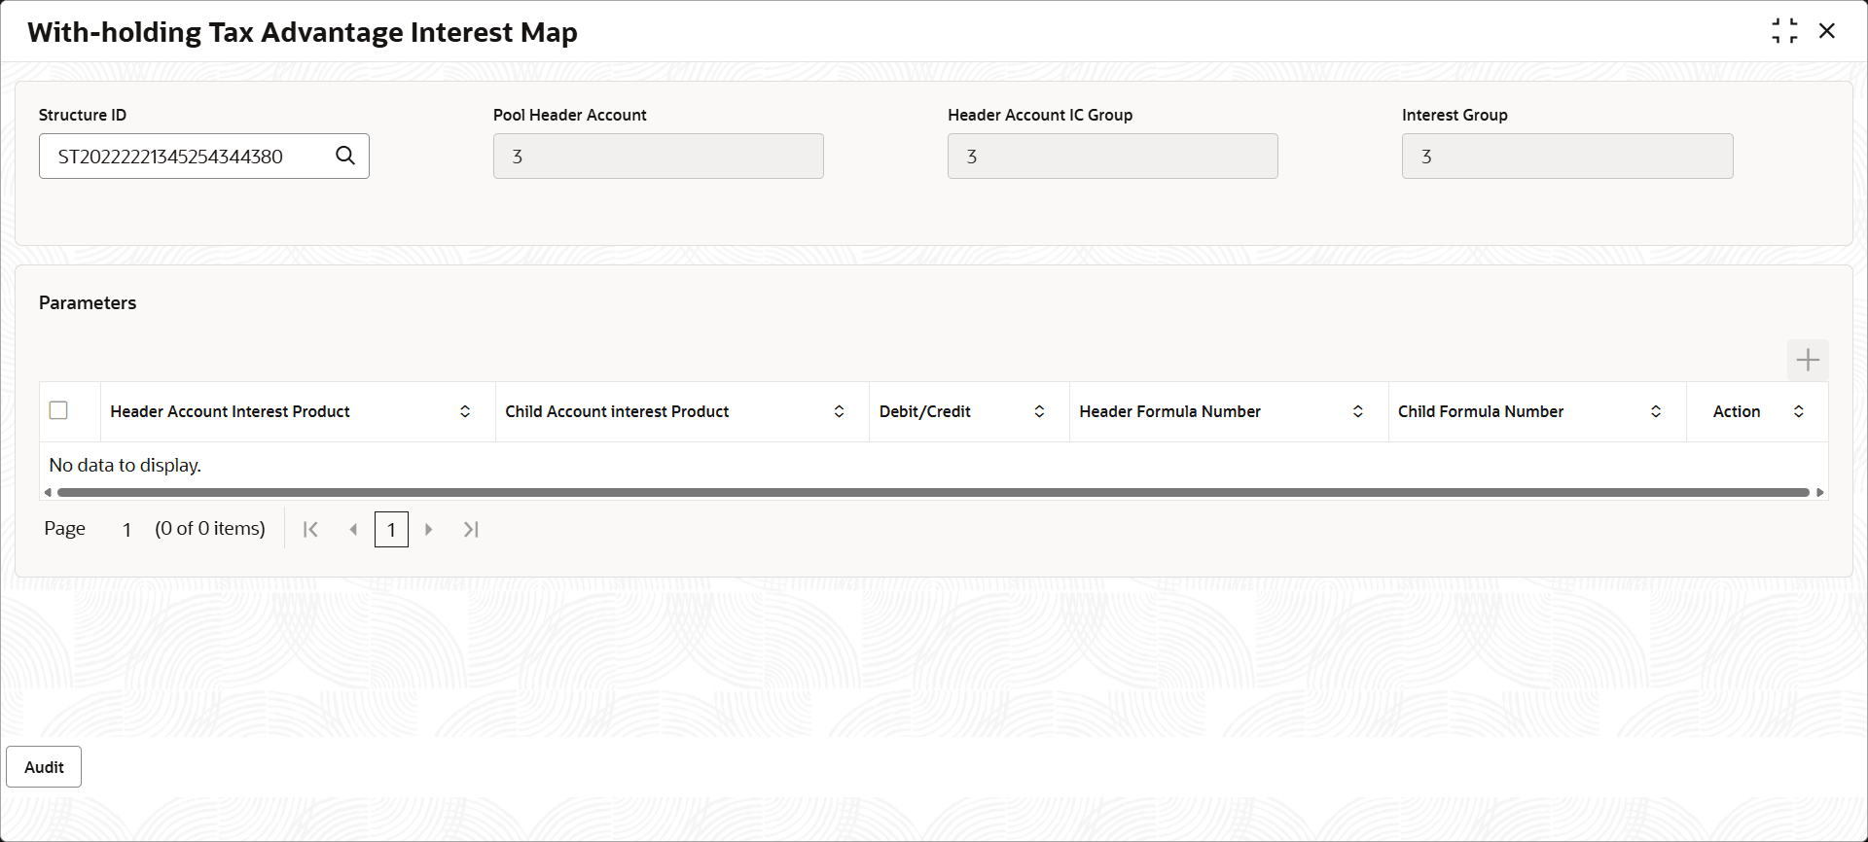Close the With-holding Tax Advantage Interest Map dialog
This screenshot has height=842, width=1868.
1827,31
